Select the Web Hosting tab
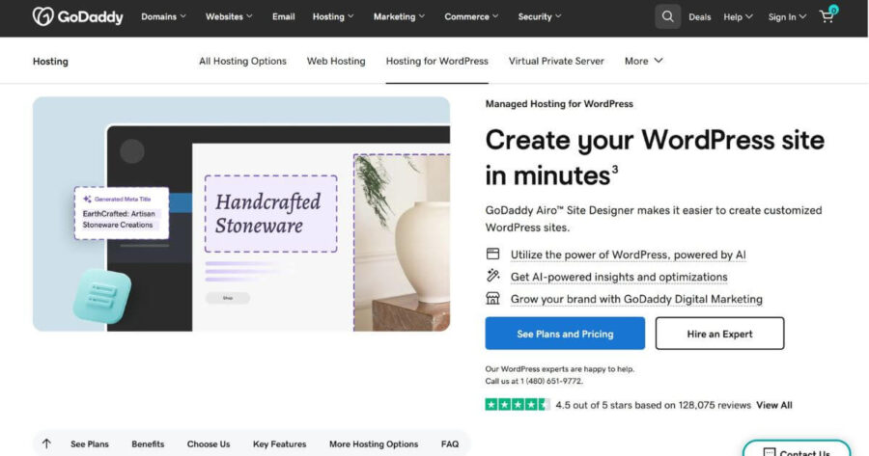 point(336,61)
